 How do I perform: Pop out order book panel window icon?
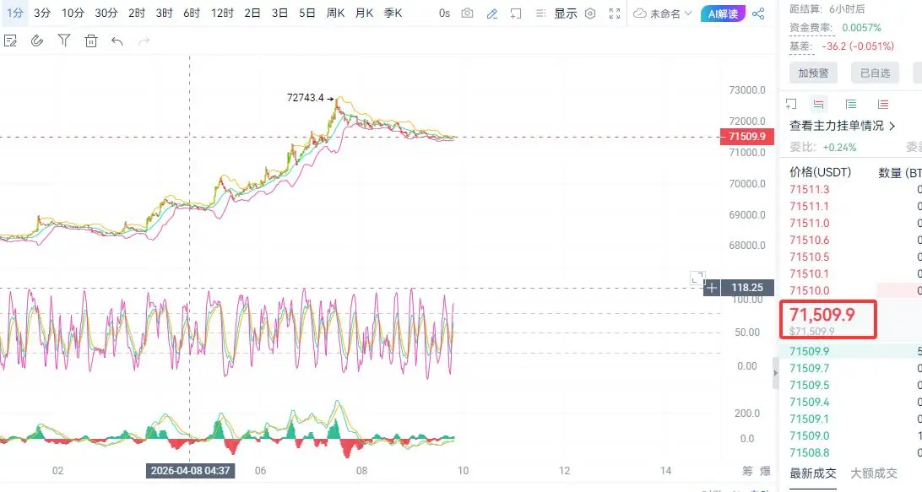tap(791, 104)
